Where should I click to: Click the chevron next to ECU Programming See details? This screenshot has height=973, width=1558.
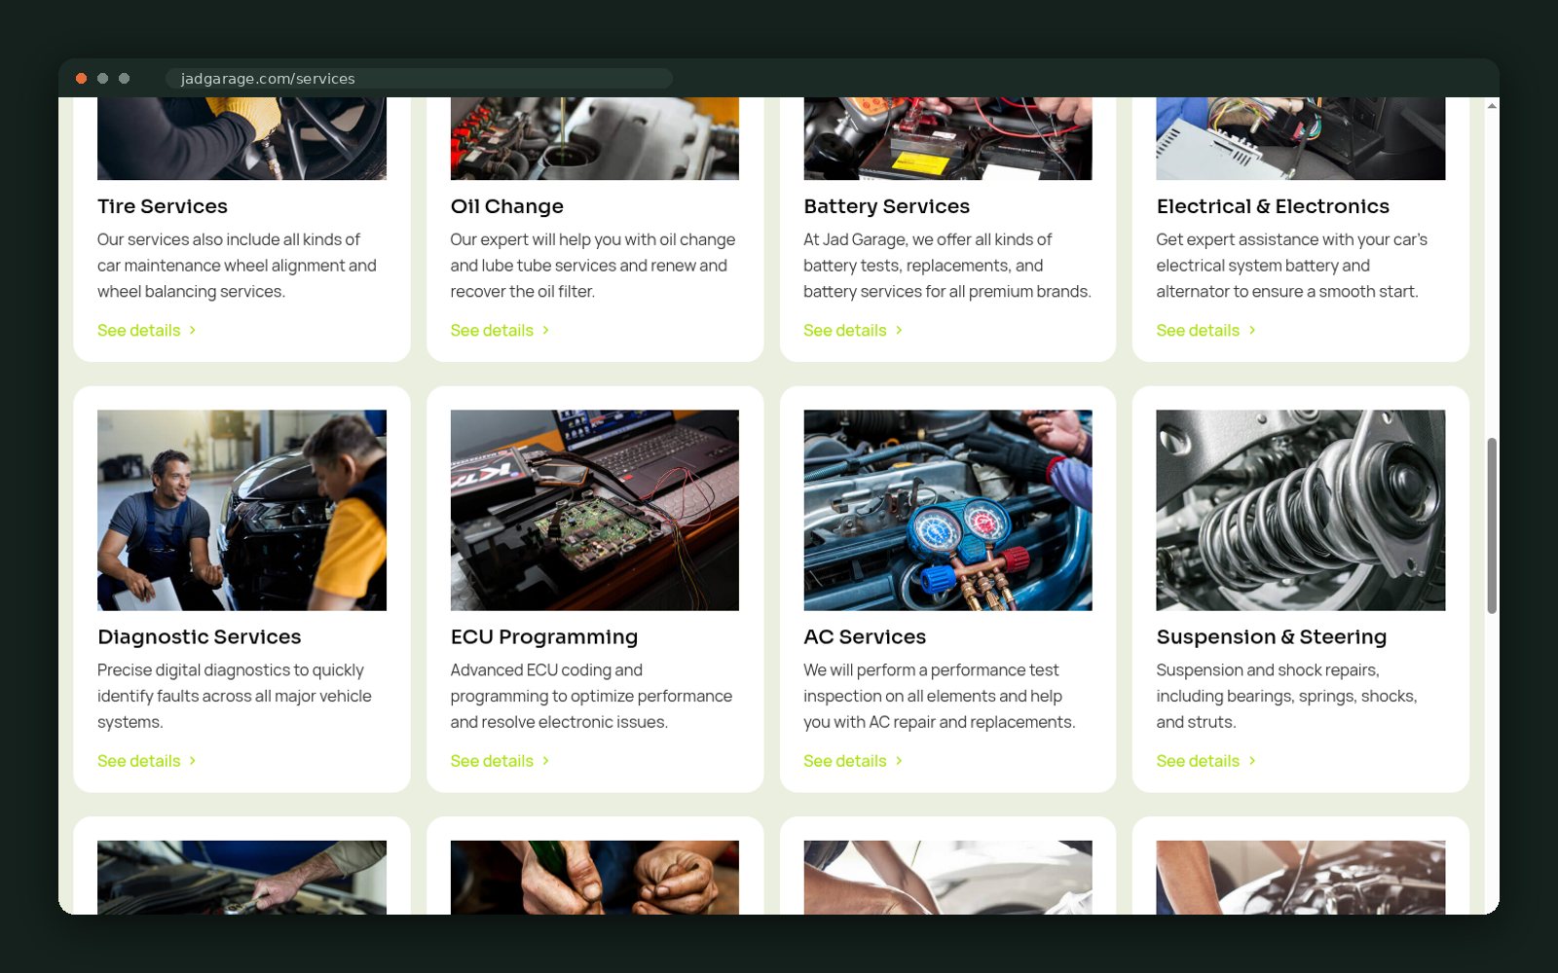(x=545, y=761)
